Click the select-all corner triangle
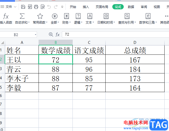 [x=3, y=43]
